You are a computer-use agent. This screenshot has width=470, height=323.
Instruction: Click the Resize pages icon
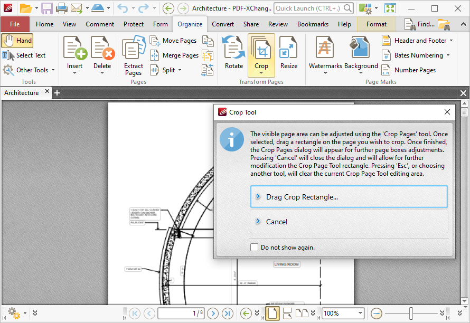[x=289, y=48]
